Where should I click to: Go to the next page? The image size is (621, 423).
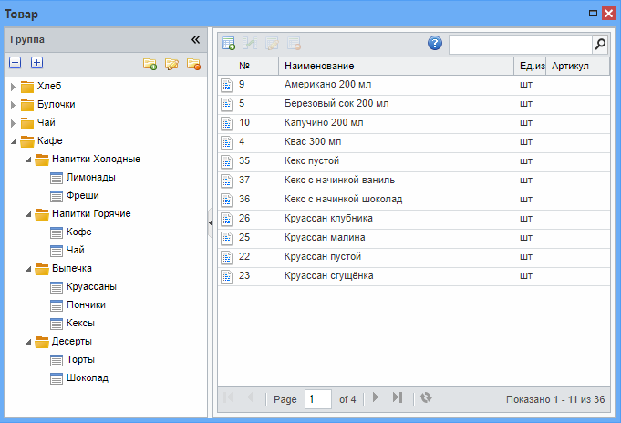376,398
